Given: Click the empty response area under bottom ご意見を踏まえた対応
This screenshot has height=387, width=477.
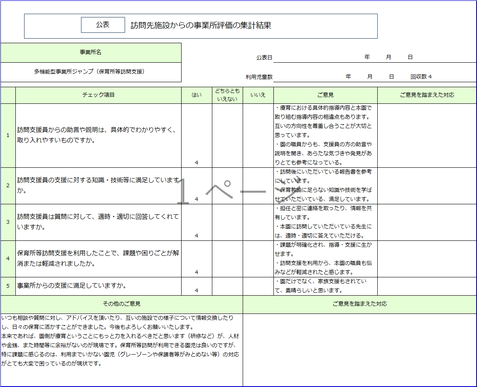Looking at the screenshot, I should tap(359, 350).
